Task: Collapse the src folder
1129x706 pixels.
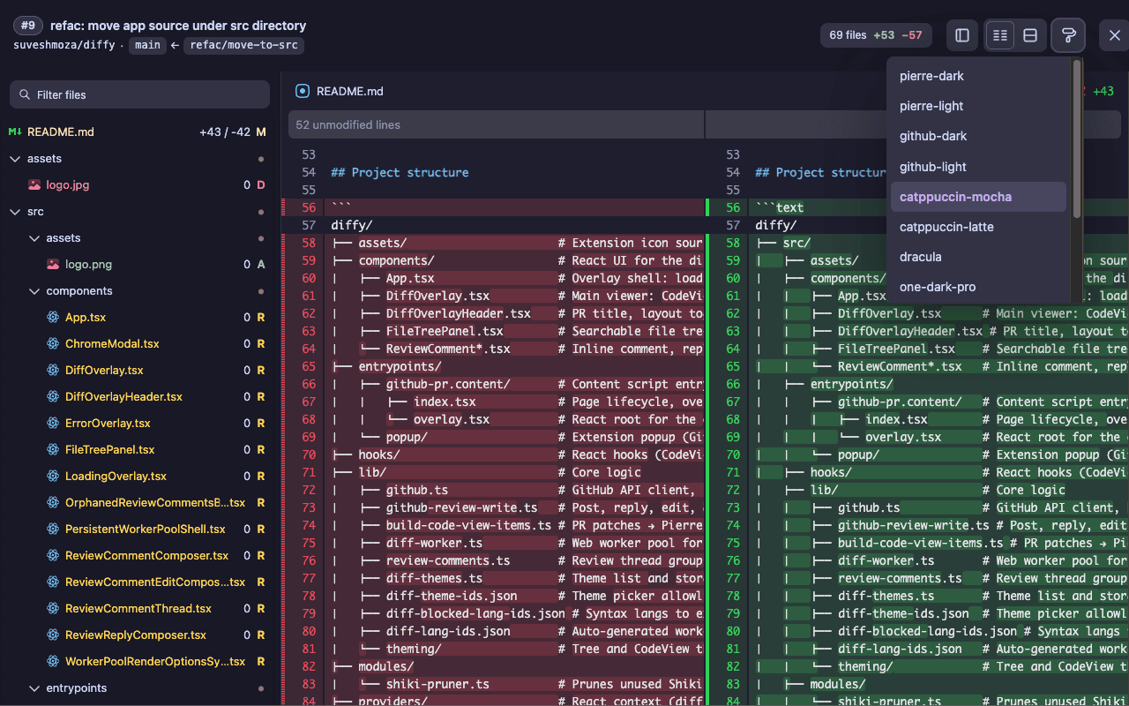Action: point(15,212)
